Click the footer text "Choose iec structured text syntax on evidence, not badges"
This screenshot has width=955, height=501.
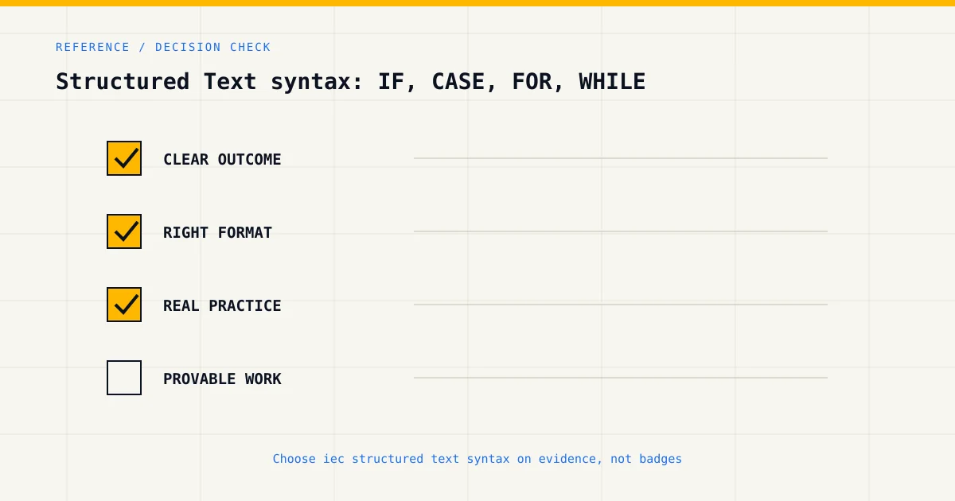tap(477, 459)
